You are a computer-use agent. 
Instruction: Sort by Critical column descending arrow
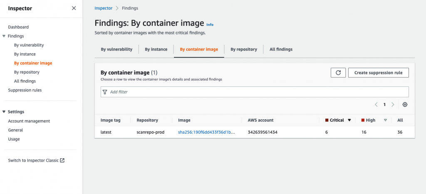tap(349, 120)
